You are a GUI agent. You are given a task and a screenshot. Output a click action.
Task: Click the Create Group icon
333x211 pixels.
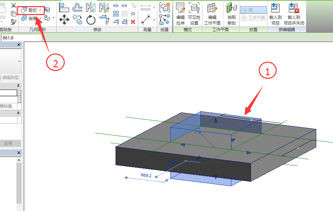(164, 7)
